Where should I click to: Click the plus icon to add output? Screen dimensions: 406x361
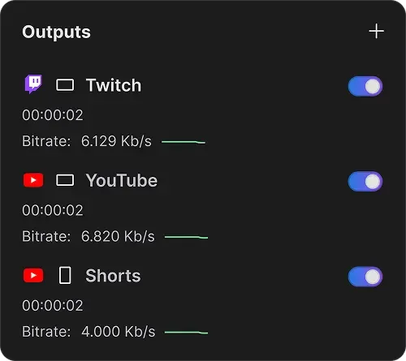(x=376, y=31)
